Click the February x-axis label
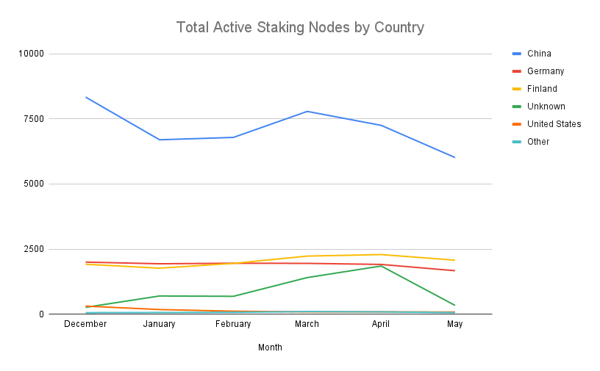 (x=233, y=324)
